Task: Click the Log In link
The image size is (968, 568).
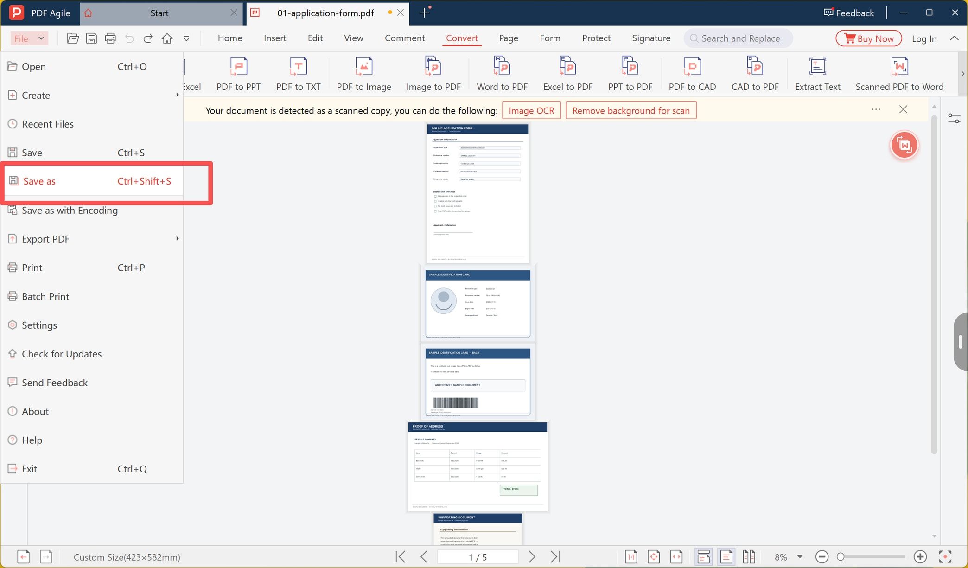Action: click(x=924, y=39)
